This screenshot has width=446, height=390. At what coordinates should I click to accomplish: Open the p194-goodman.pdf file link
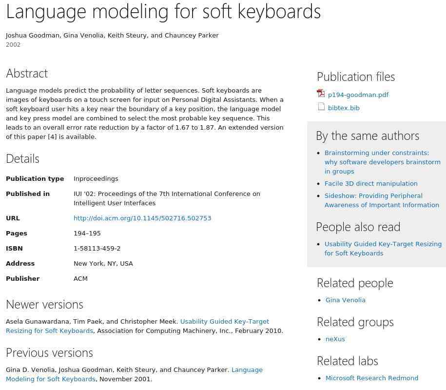pos(358,95)
